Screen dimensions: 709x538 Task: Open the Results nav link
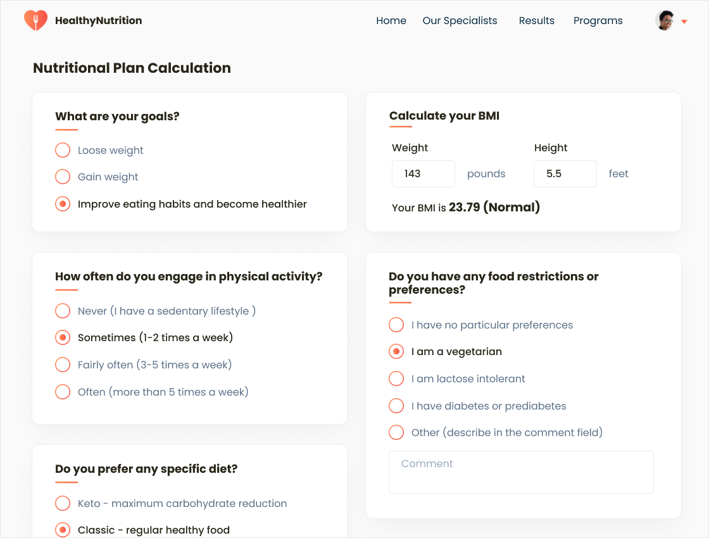[536, 20]
